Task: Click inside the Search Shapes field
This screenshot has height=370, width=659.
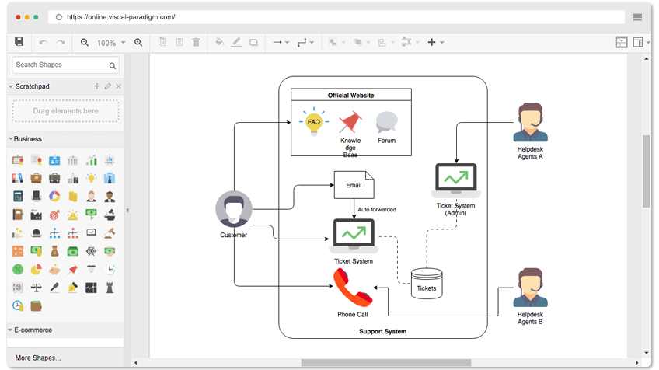Action: (59, 65)
